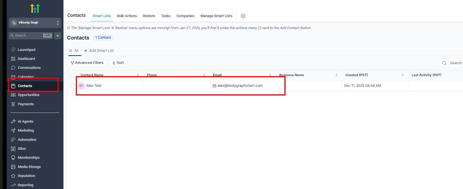Open the Sort dropdown
This screenshot has width=463, height=189.
(x=118, y=63)
